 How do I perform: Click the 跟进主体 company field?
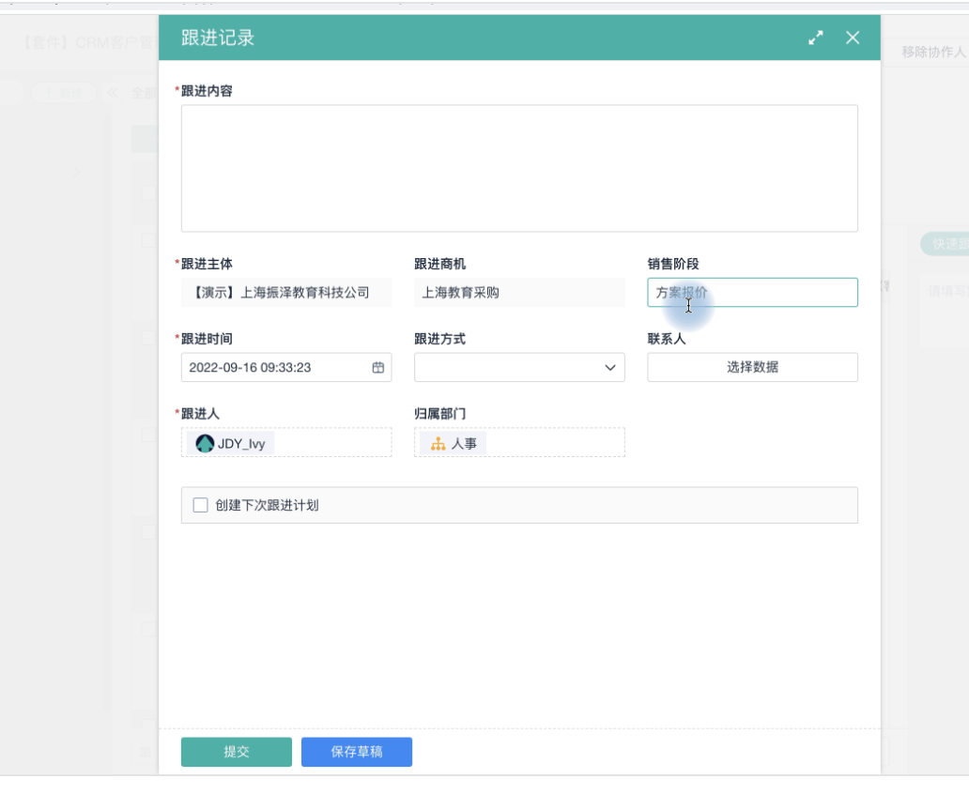(x=286, y=293)
